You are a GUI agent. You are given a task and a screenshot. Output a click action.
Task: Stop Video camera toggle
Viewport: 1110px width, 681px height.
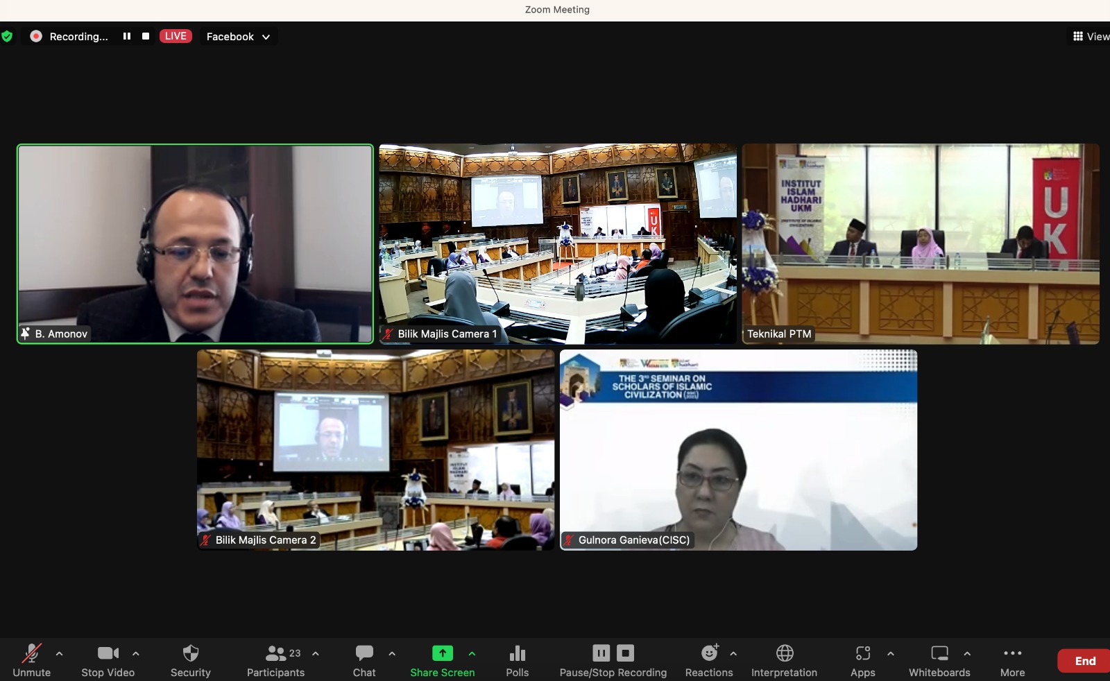[x=108, y=660]
